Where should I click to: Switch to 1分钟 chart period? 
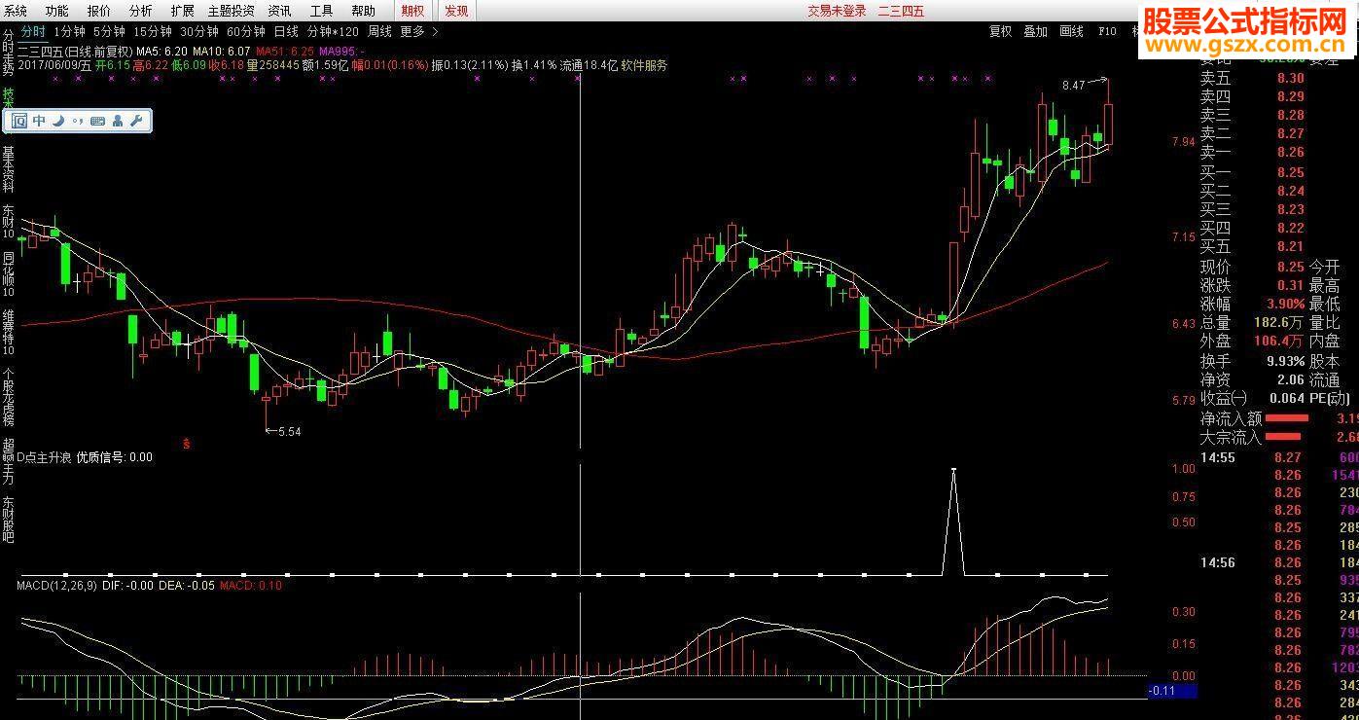(70, 31)
